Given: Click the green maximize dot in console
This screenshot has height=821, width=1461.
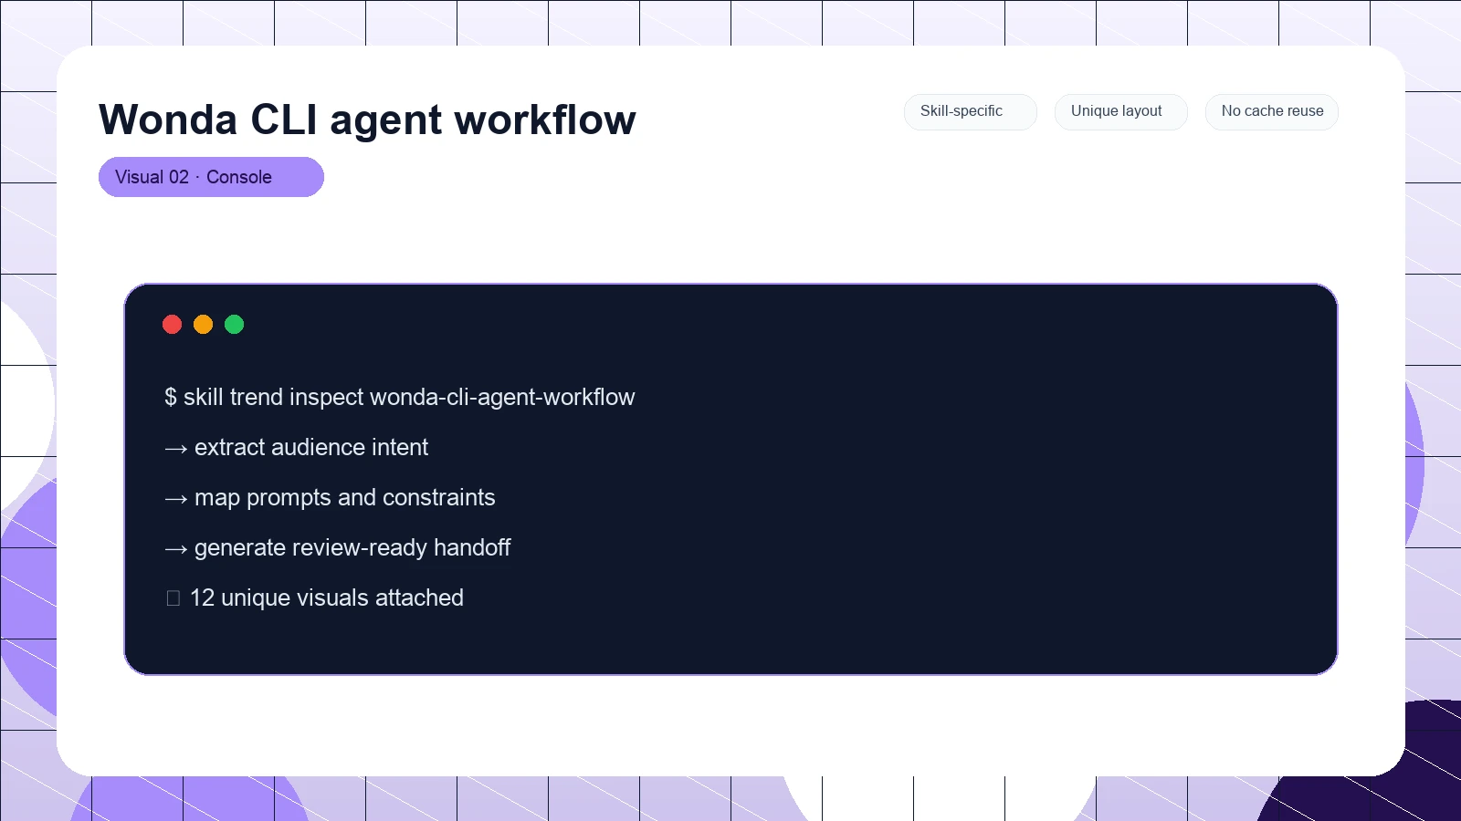Looking at the screenshot, I should (234, 324).
